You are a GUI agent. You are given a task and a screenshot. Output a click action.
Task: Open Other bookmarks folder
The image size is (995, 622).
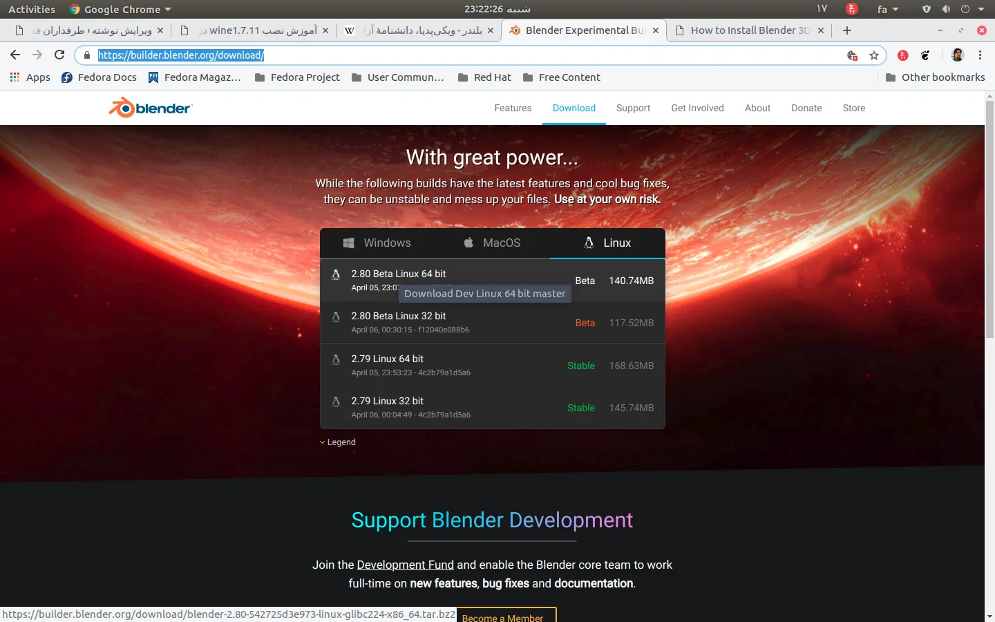pyautogui.click(x=935, y=77)
